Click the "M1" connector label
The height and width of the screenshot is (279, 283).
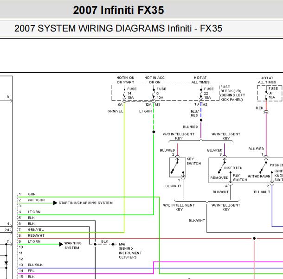pyautogui.click(x=157, y=105)
